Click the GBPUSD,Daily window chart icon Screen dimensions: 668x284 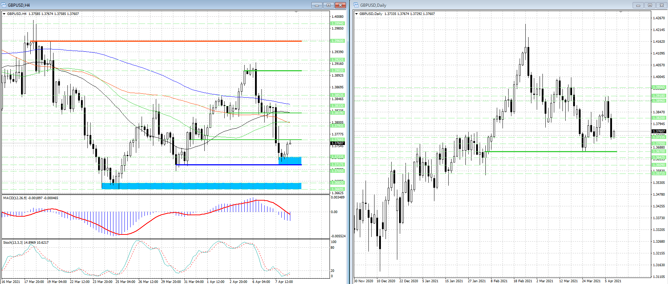coord(356,5)
